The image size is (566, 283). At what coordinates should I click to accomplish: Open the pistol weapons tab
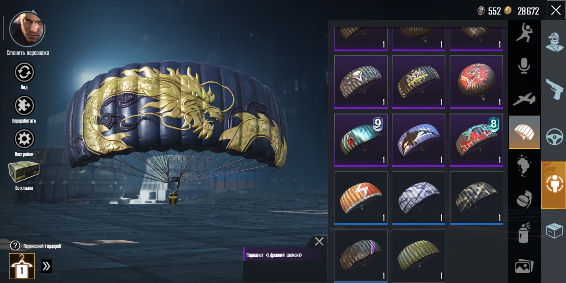pyautogui.click(x=554, y=89)
